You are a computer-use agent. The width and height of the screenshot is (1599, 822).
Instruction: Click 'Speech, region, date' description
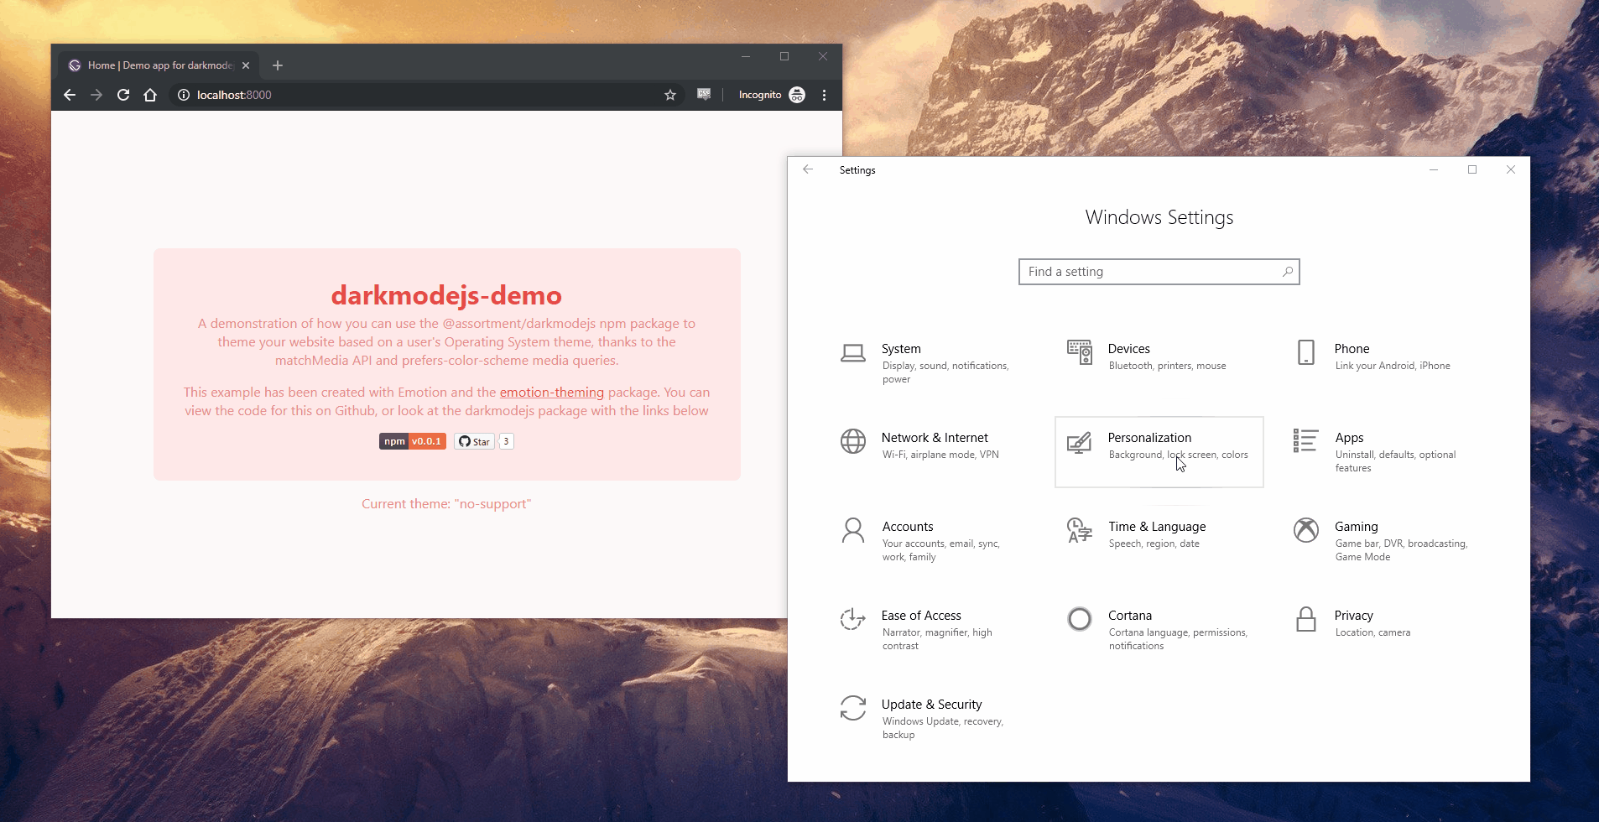point(1154,544)
